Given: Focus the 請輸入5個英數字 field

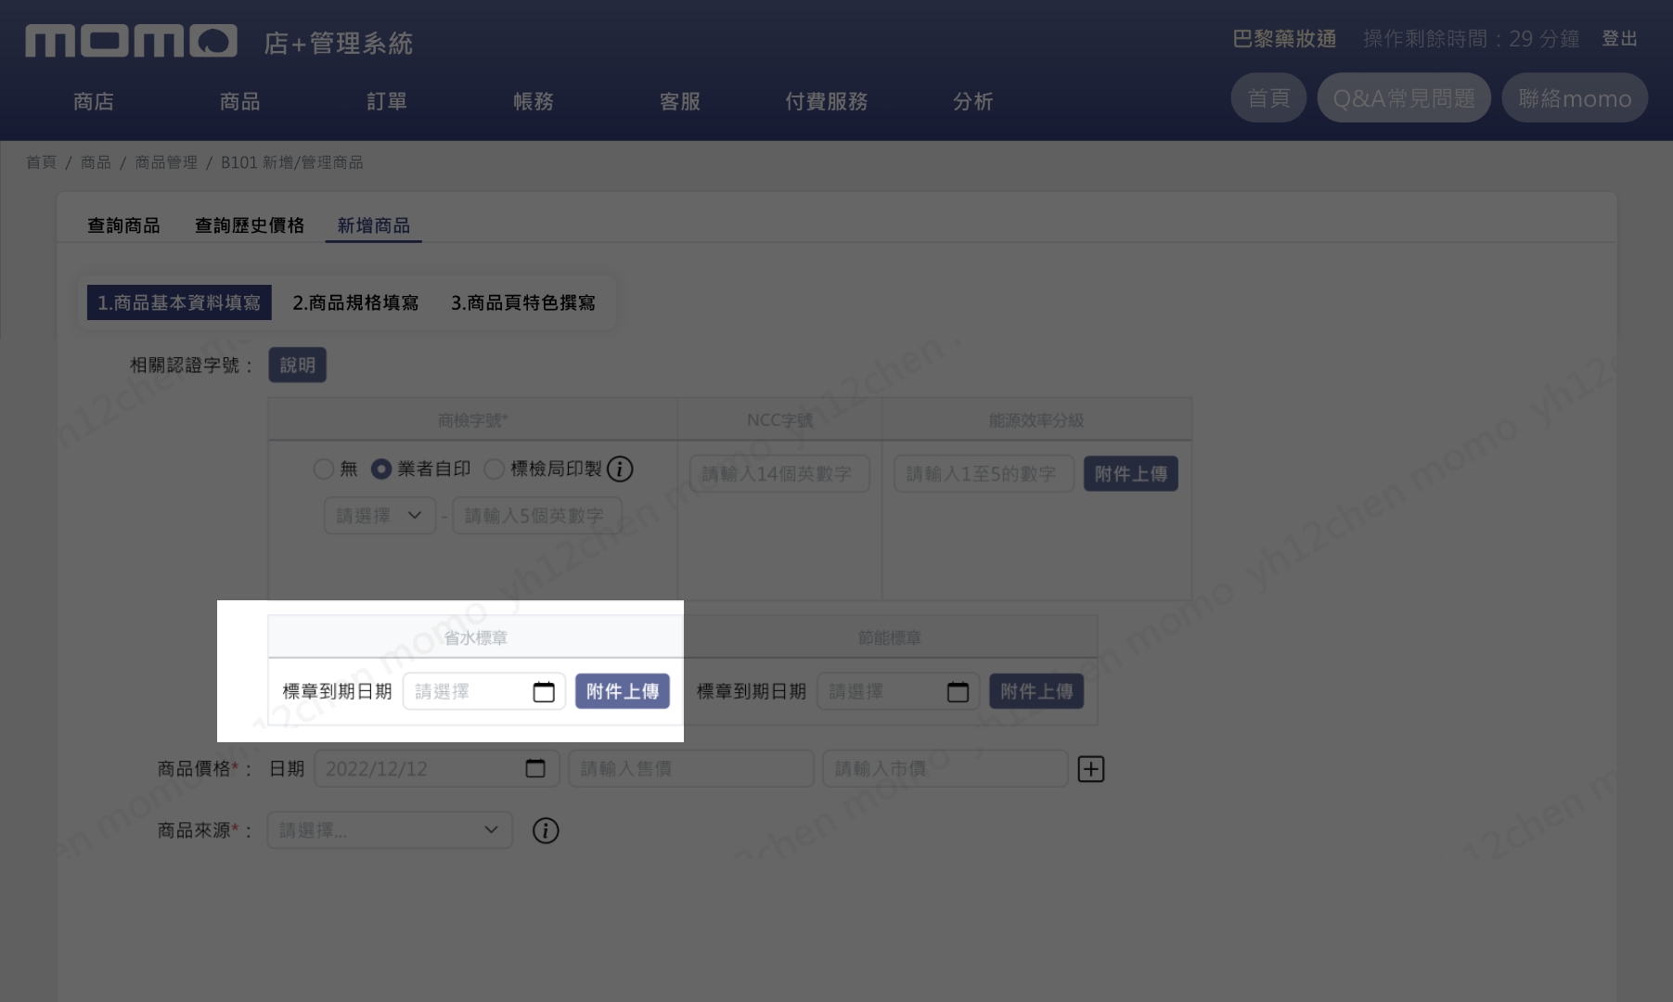Looking at the screenshot, I should 536,515.
